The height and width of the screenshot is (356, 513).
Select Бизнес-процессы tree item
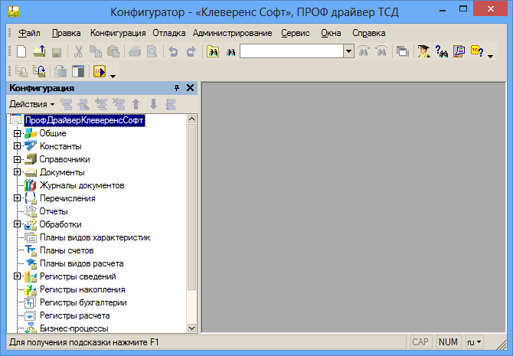point(74,328)
